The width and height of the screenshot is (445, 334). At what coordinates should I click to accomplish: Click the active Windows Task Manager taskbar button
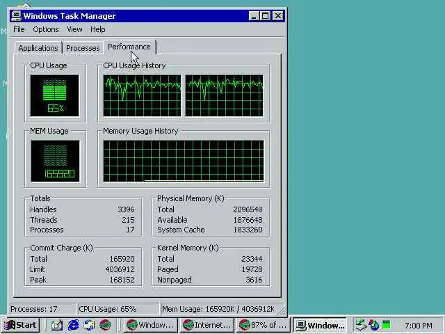coord(320,325)
